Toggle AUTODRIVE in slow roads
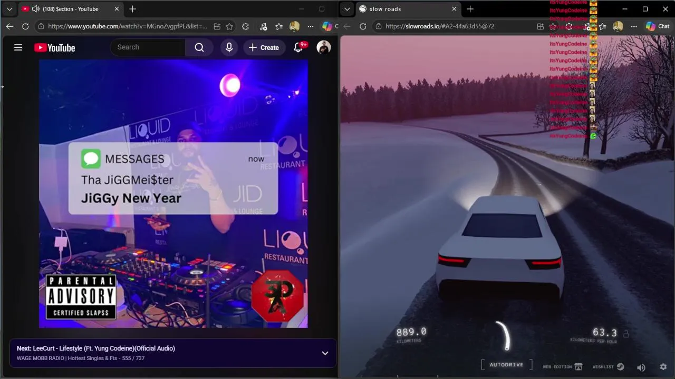 point(507,365)
